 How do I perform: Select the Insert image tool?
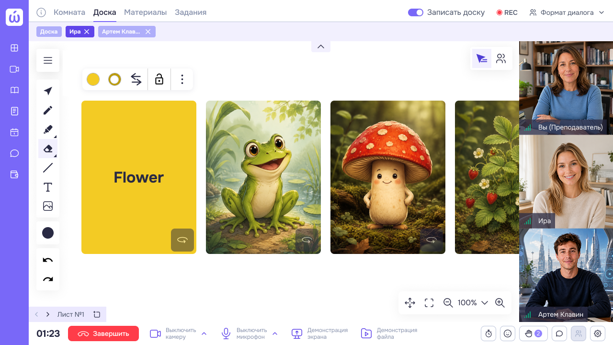coord(48,206)
